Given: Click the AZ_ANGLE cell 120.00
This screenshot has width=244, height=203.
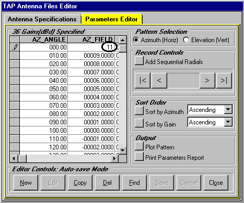Looking at the screenshot, I should [x=43, y=147].
